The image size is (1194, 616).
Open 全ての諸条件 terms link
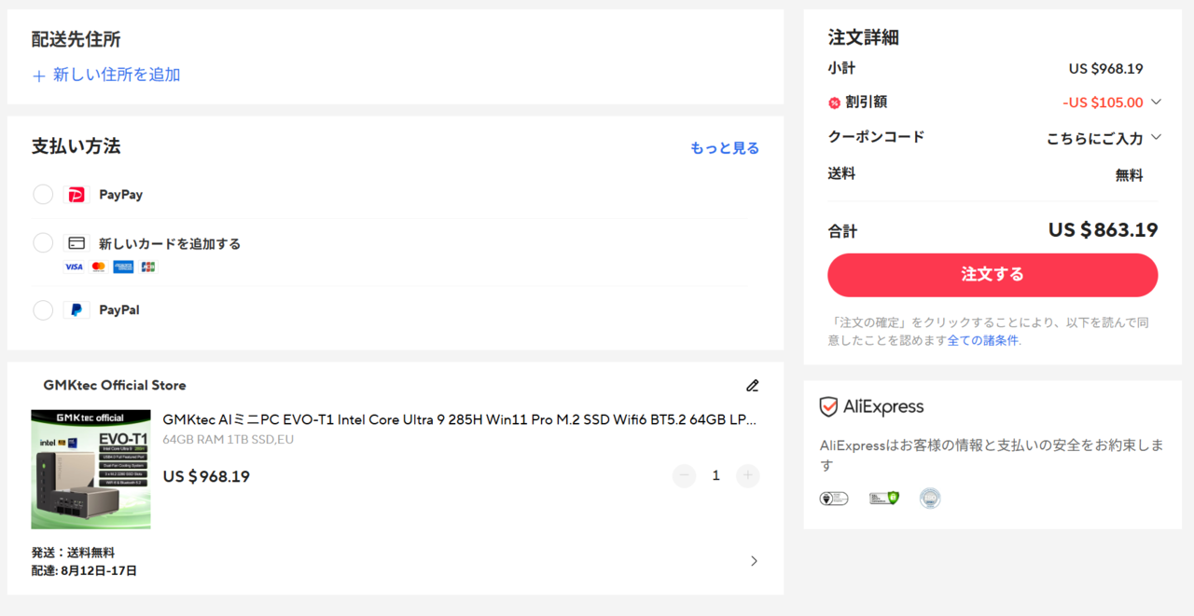(x=983, y=341)
